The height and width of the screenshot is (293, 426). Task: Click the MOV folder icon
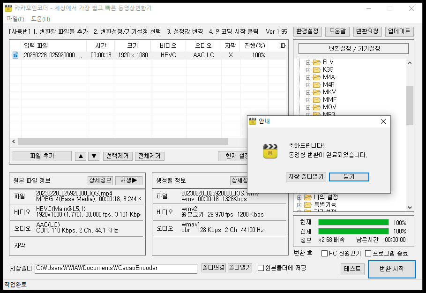pyautogui.click(x=316, y=107)
